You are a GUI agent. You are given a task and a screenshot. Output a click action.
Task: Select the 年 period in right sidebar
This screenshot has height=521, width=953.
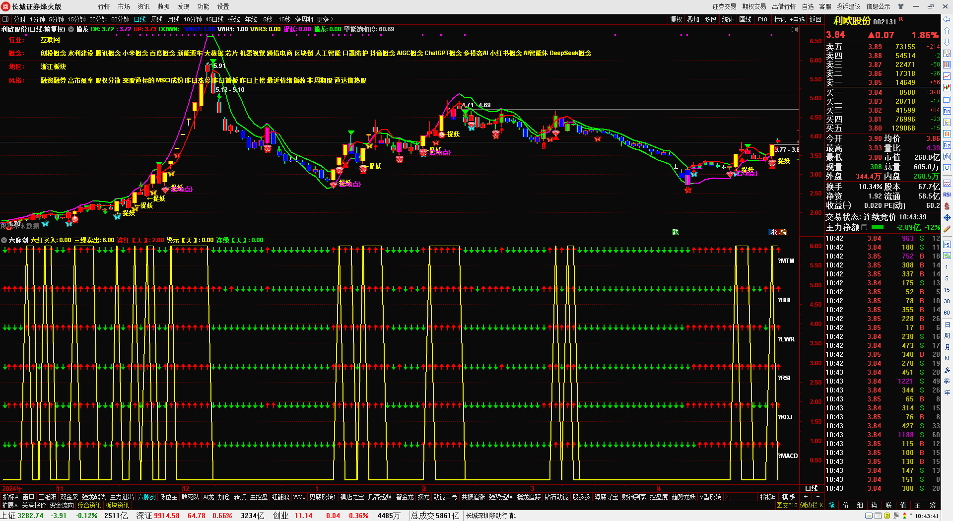(x=947, y=392)
